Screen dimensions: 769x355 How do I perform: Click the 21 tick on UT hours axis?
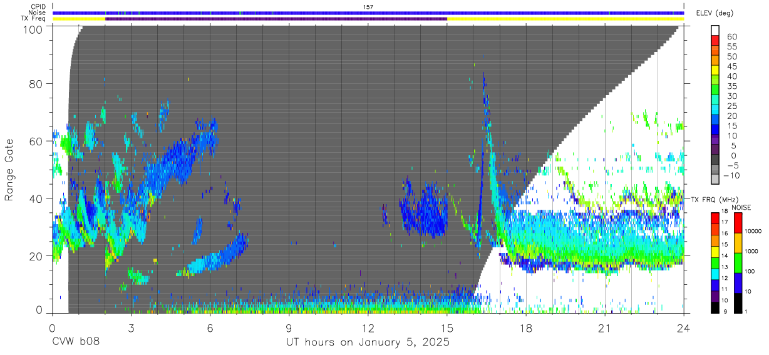pyautogui.click(x=605, y=327)
